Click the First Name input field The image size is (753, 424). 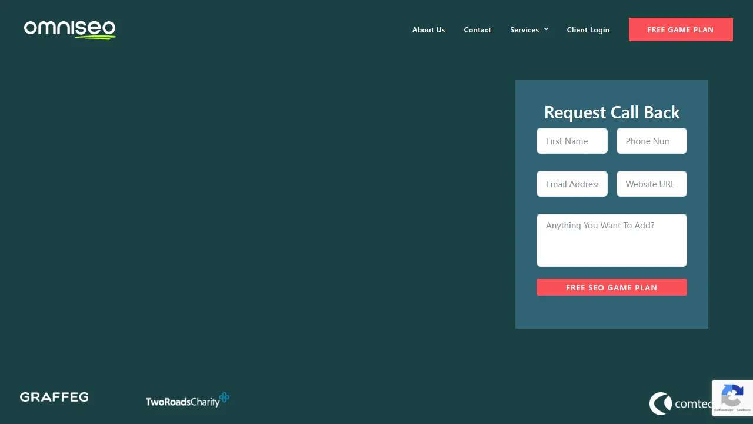(571, 141)
